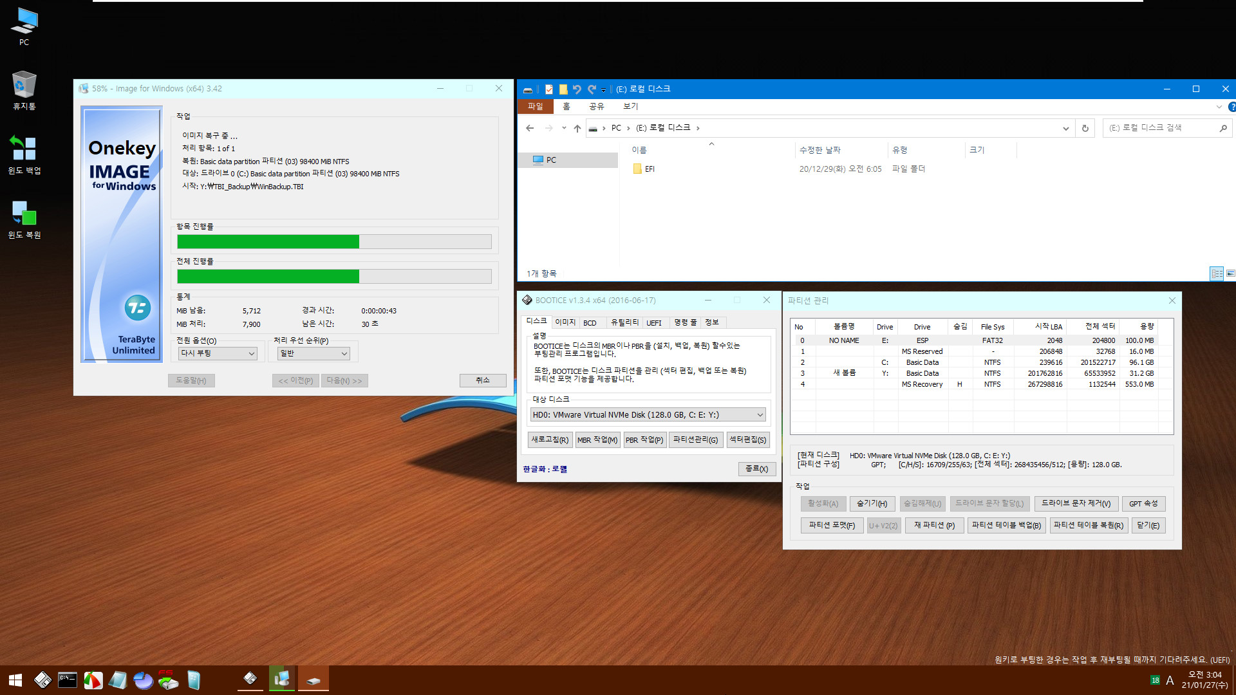Click the MBR 작업(M) button

pyautogui.click(x=597, y=440)
